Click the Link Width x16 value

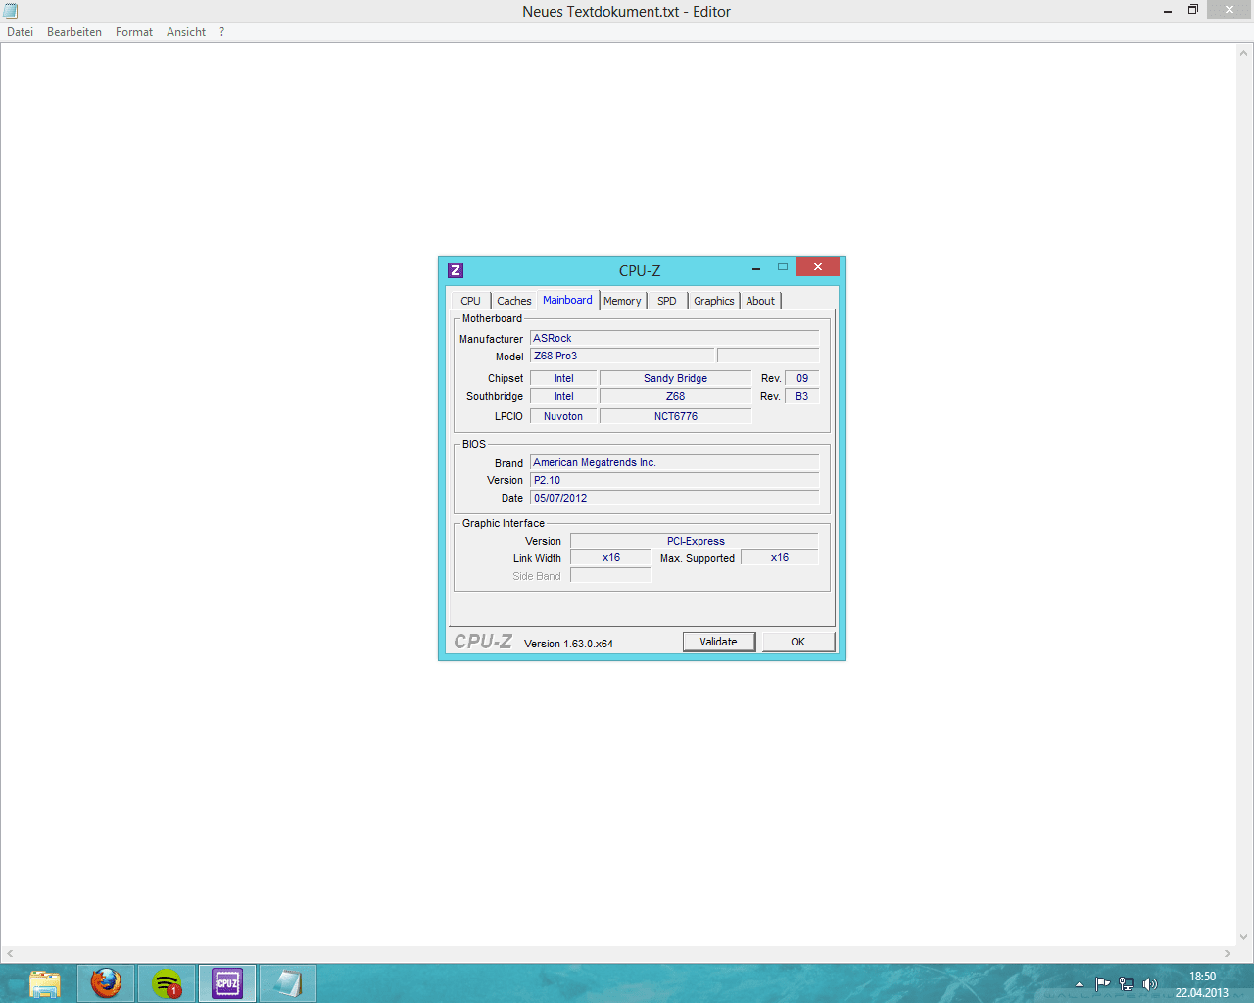coord(611,557)
